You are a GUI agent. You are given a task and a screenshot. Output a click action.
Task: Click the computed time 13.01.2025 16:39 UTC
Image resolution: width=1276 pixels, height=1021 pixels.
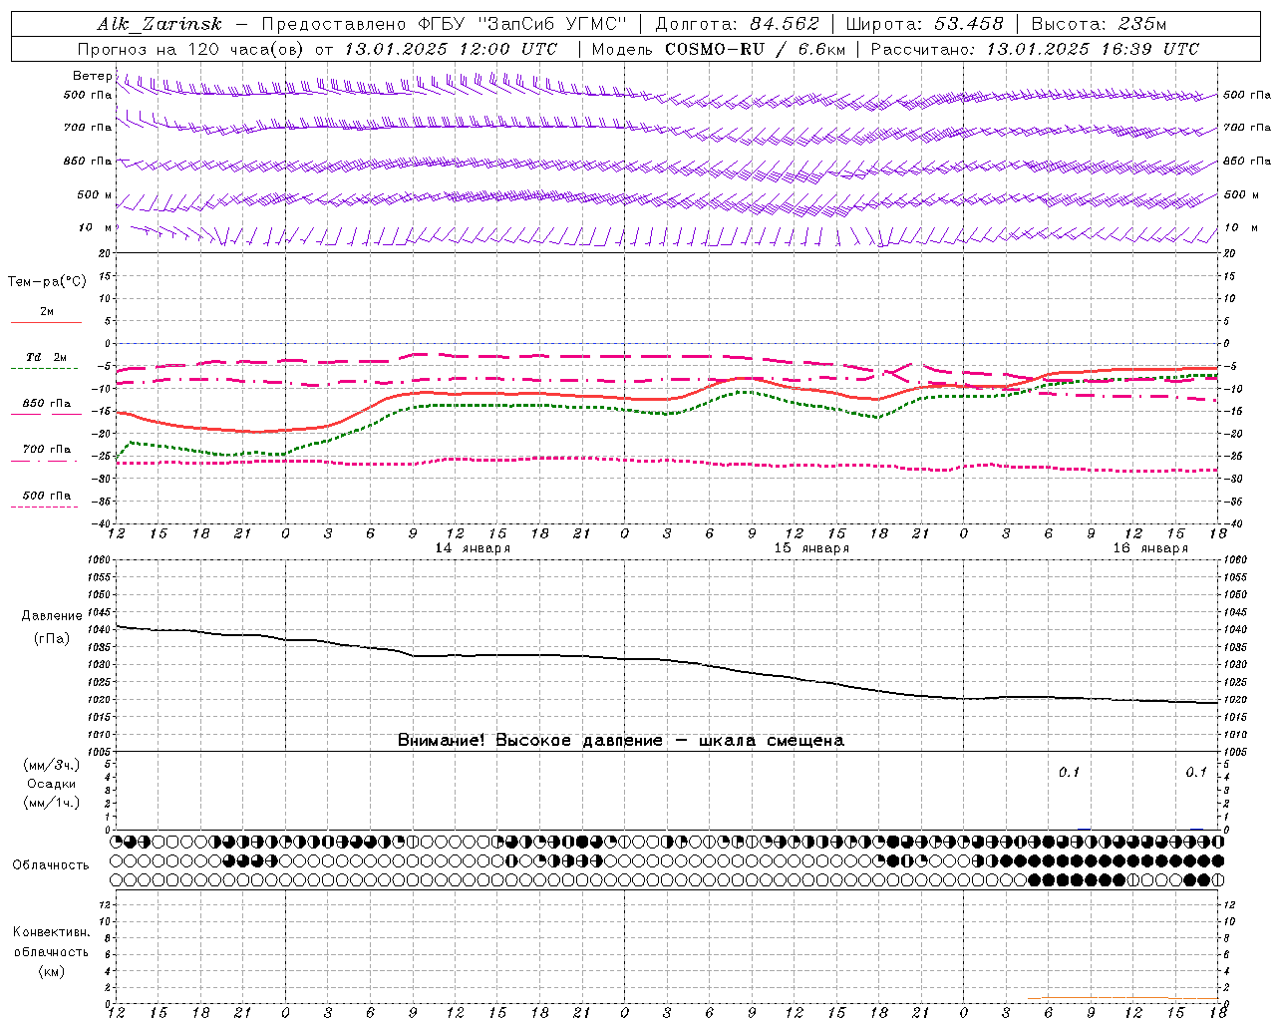(1093, 49)
